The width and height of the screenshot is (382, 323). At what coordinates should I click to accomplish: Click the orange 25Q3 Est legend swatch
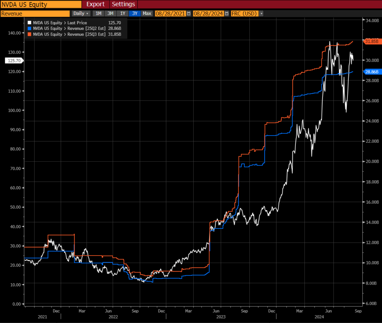coord(29,34)
